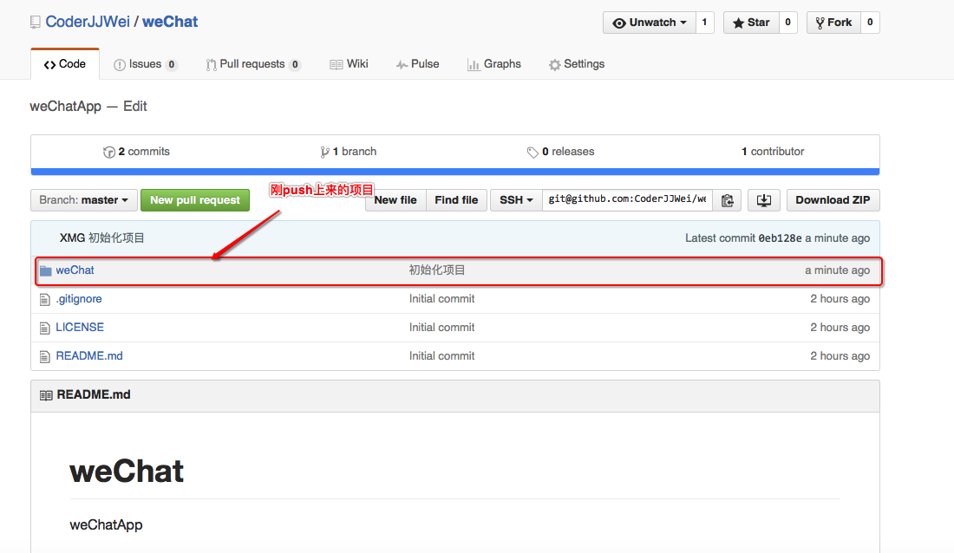Screen dimensions: 954x553
Task: Open LICENSE Initial commit message
Action: coord(441,328)
